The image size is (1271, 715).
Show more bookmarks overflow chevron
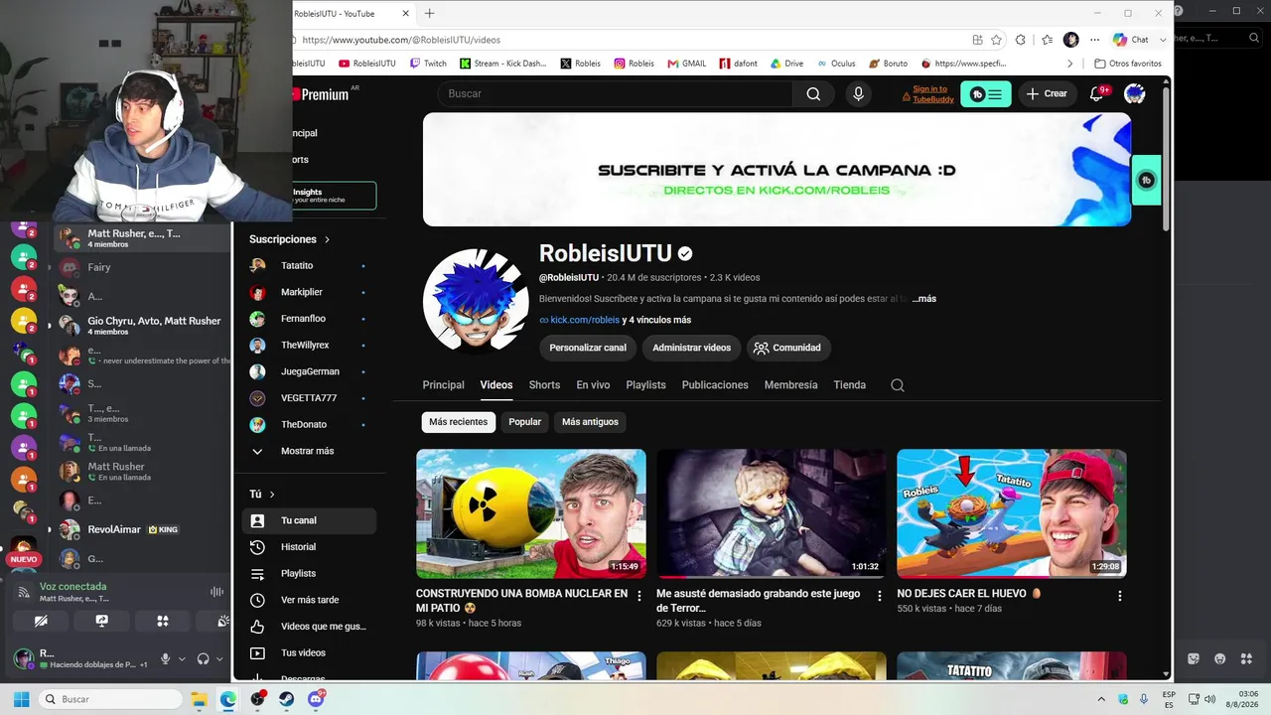pyautogui.click(x=1070, y=64)
